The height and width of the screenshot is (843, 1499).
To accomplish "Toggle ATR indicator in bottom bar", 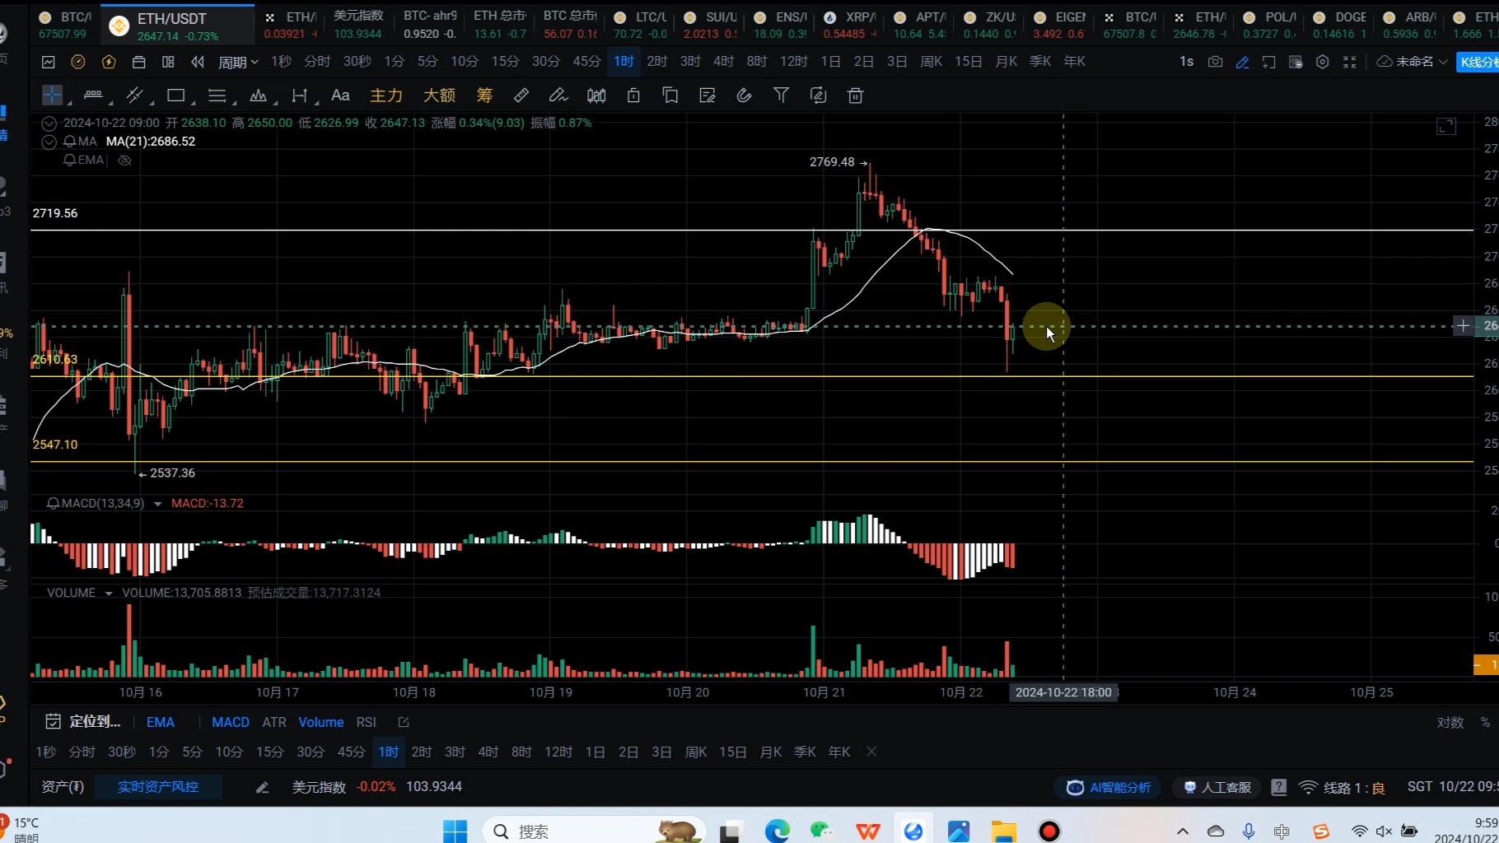I will (x=274, y=722).
